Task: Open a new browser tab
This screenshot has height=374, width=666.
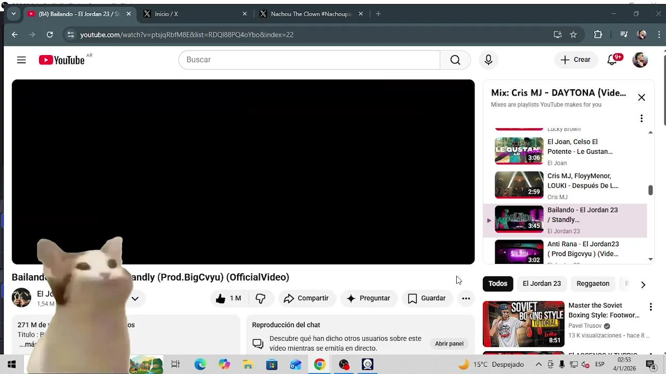Action: 378,14
